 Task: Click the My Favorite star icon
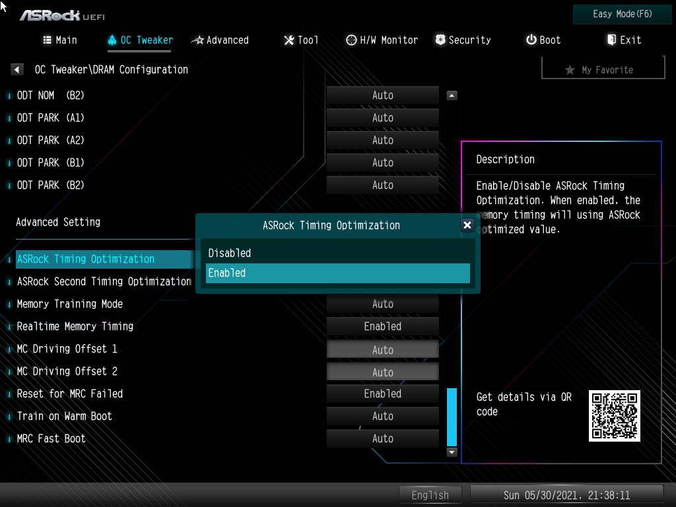click(x=570, y=70)
